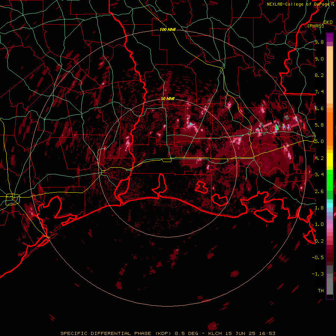The image size is (336, 336).
Task: Click the 8.2 value on color scale
Action: (x=319, y=75)
